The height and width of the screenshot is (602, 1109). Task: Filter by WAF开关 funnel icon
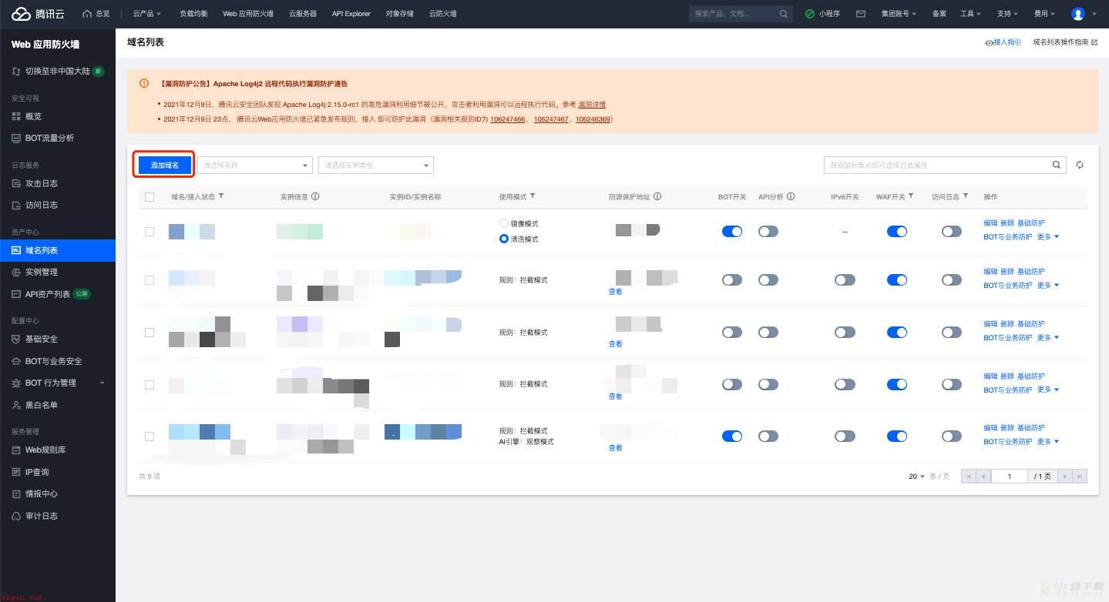tap(911, 196)
